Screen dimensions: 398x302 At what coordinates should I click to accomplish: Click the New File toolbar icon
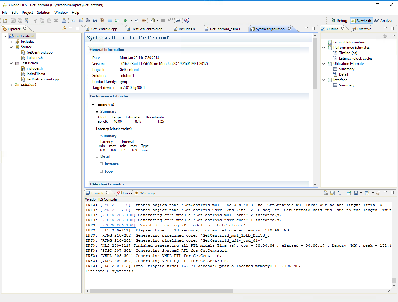coord(5,20)
